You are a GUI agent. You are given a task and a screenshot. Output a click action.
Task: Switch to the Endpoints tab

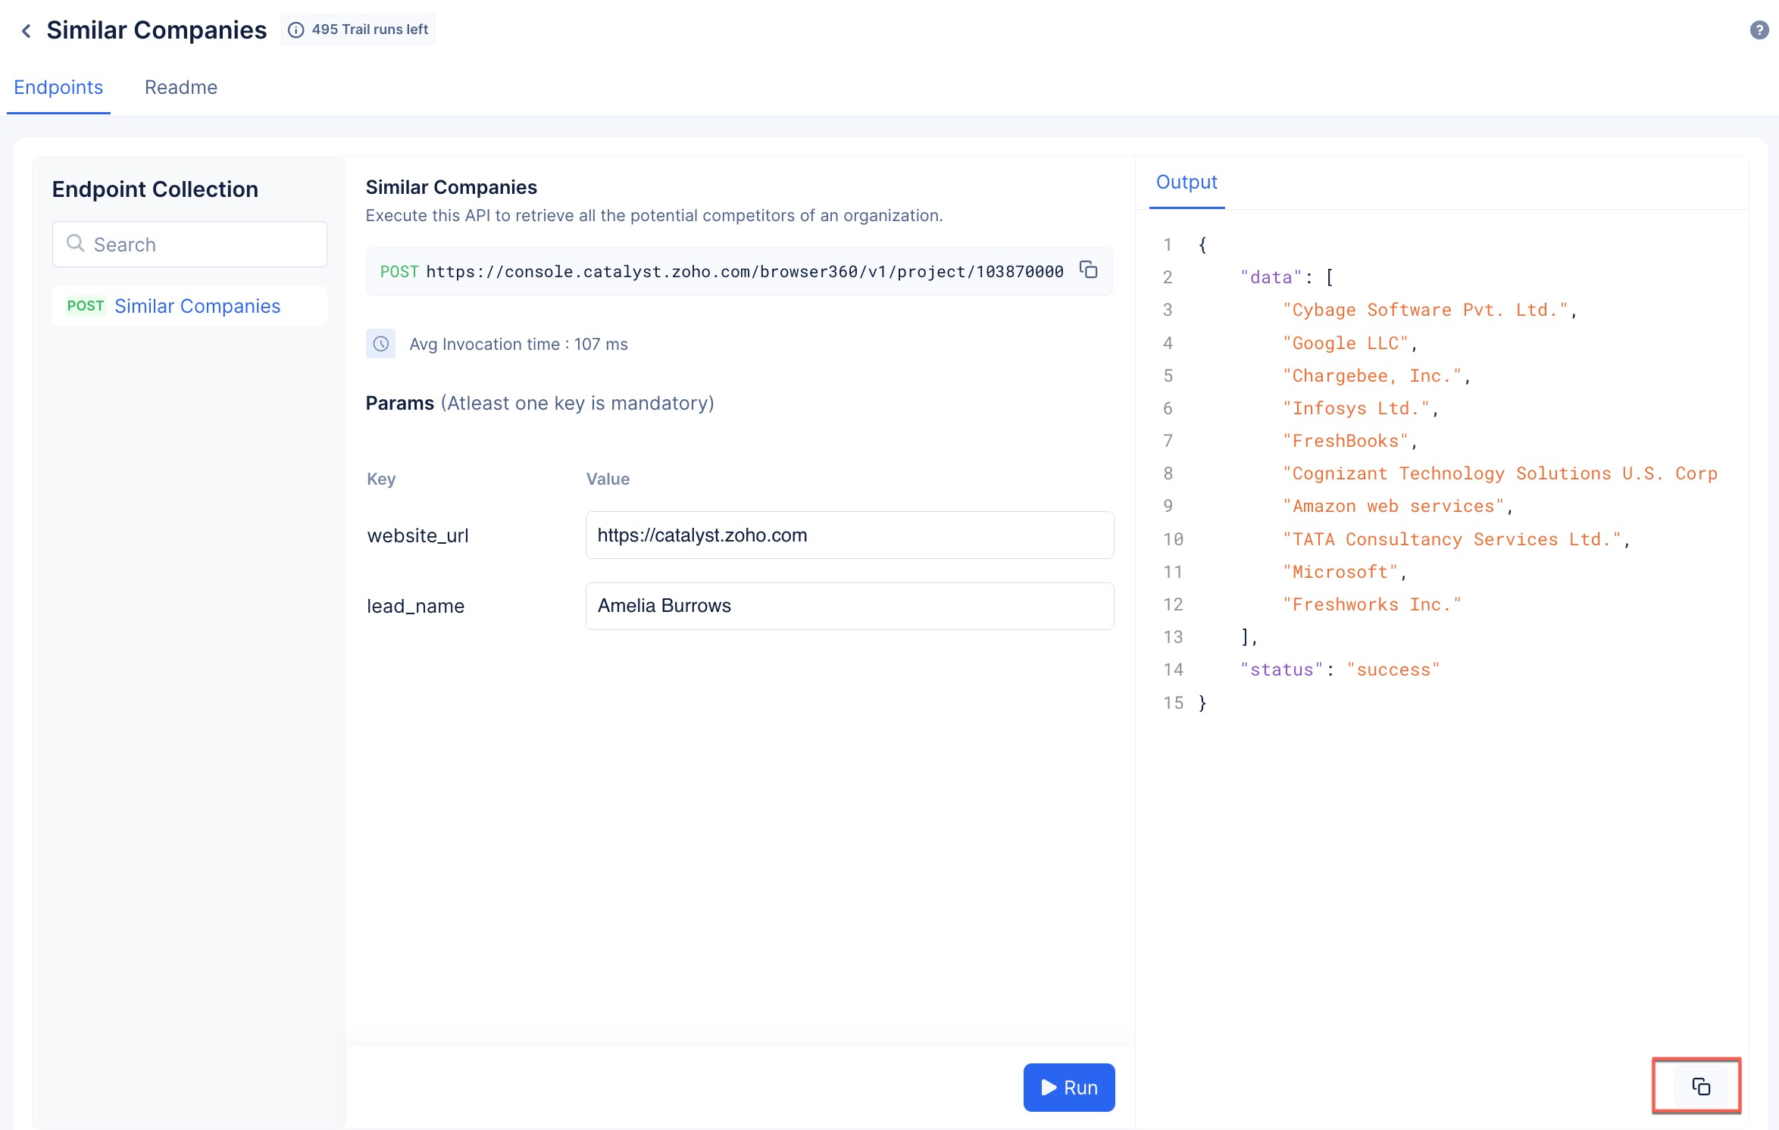(x=58, y=87)
